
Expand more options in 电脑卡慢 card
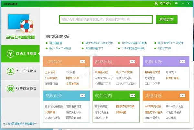coord(182,61)
